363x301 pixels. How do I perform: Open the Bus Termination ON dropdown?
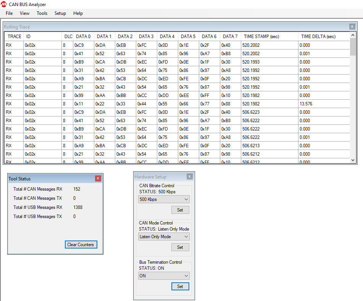pyautogui.click(x=164, y=276)
